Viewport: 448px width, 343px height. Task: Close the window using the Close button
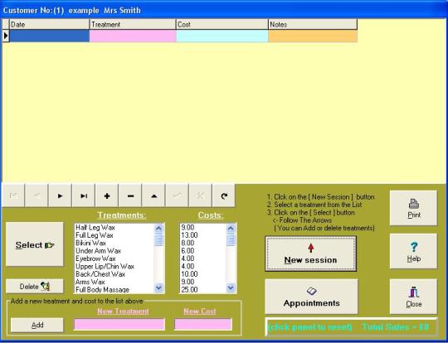coord(413,297)
